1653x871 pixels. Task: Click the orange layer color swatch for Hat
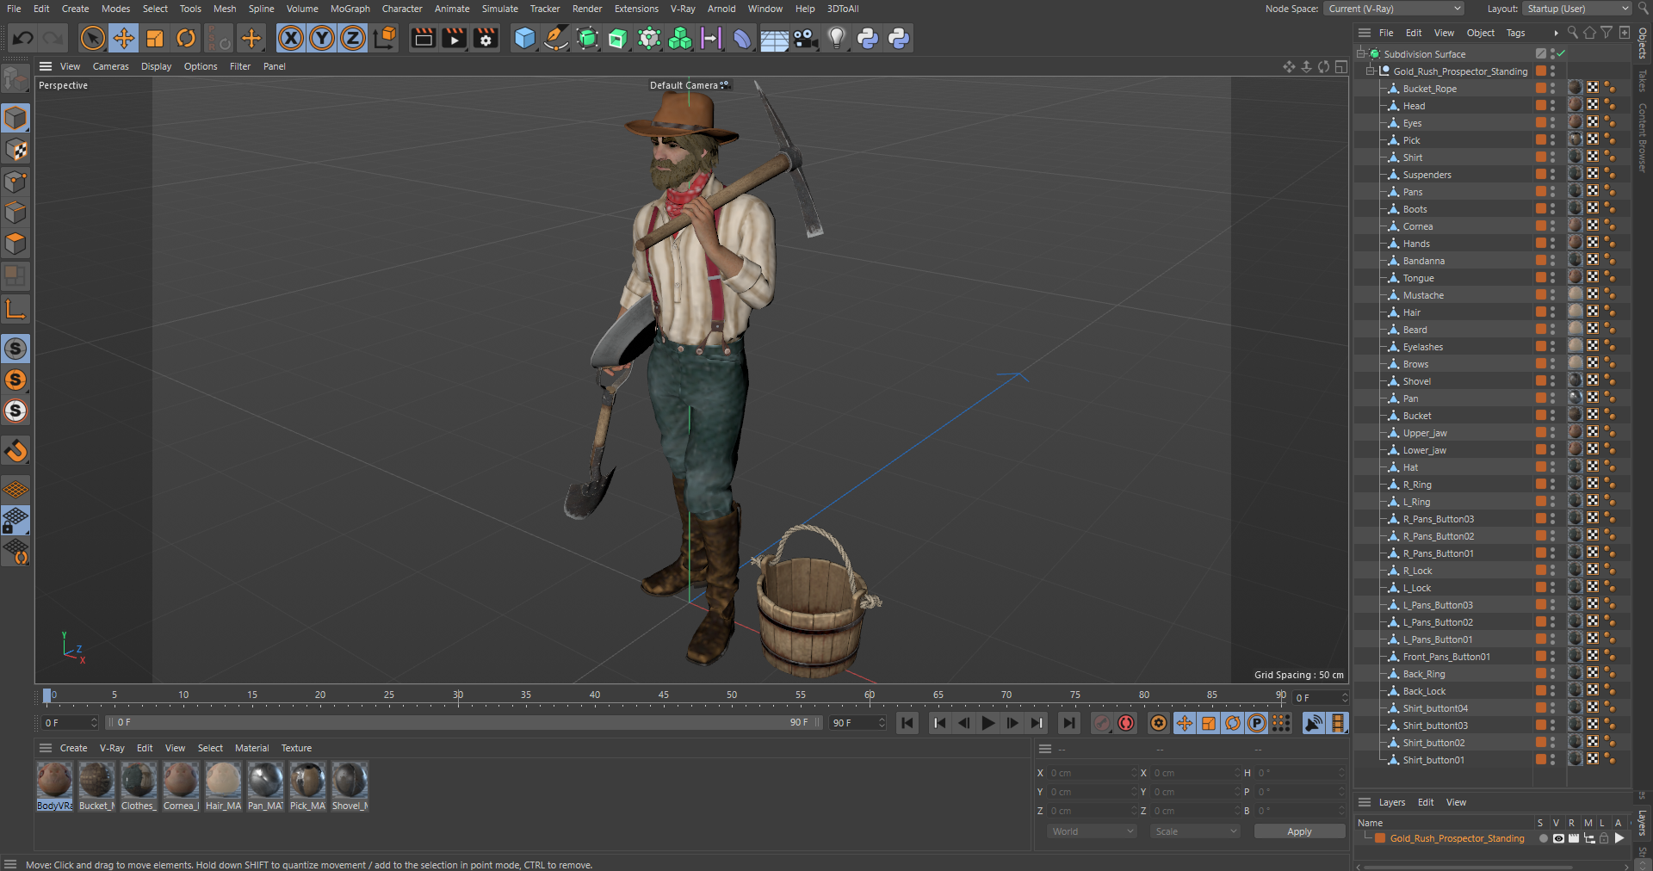click(x=1541, y=467)
